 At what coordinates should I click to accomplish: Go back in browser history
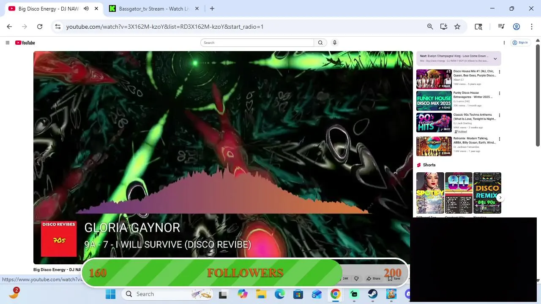pyautogui.click(x=9, y=27)
